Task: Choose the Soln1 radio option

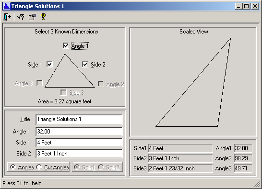Action: pos(77,167)
